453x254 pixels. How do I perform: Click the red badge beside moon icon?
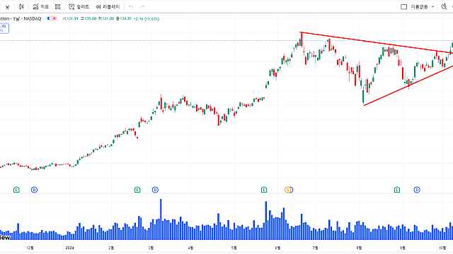(55, 18)
